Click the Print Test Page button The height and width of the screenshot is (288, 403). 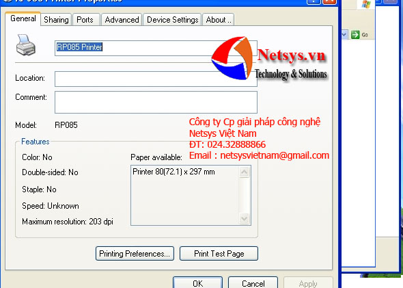pyautogui.click(x=219, y=254)
